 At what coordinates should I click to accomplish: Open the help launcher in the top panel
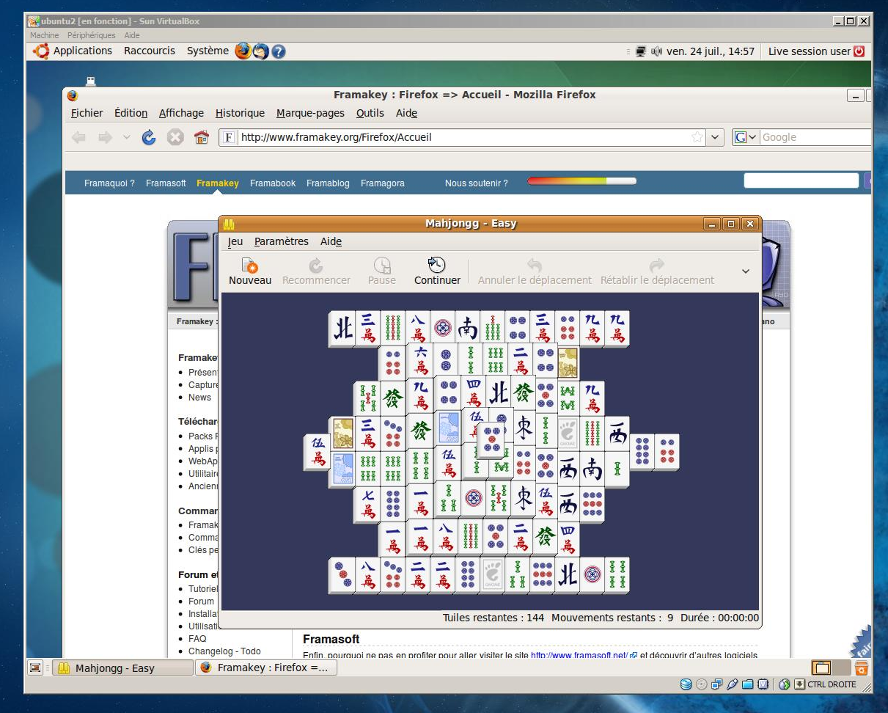click(279, 51)
